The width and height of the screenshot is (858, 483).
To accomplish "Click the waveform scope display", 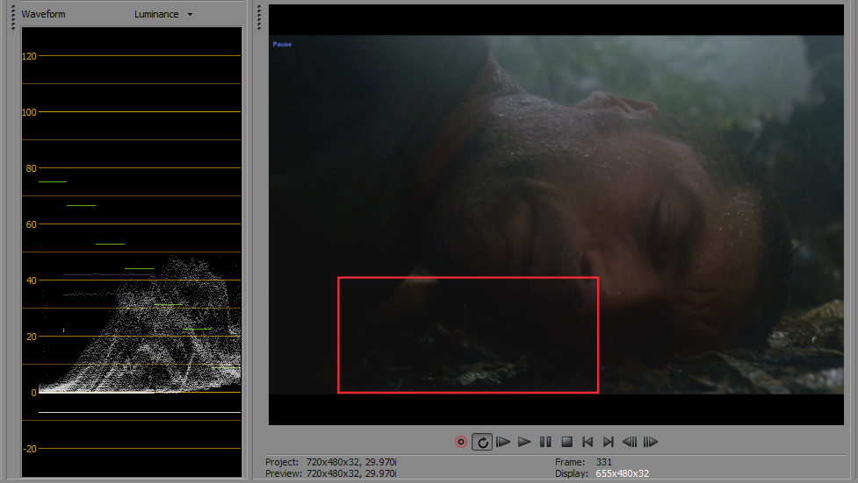I will 132,252.
